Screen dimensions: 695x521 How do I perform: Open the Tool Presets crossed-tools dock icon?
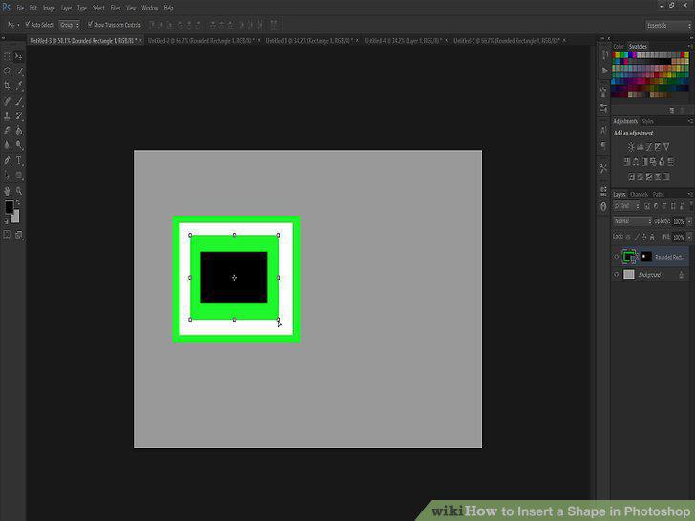tap(603, 168)
